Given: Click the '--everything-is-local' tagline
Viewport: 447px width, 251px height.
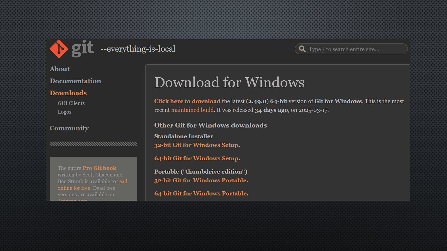Looking at the screenshot, I should tap(138, 49).
